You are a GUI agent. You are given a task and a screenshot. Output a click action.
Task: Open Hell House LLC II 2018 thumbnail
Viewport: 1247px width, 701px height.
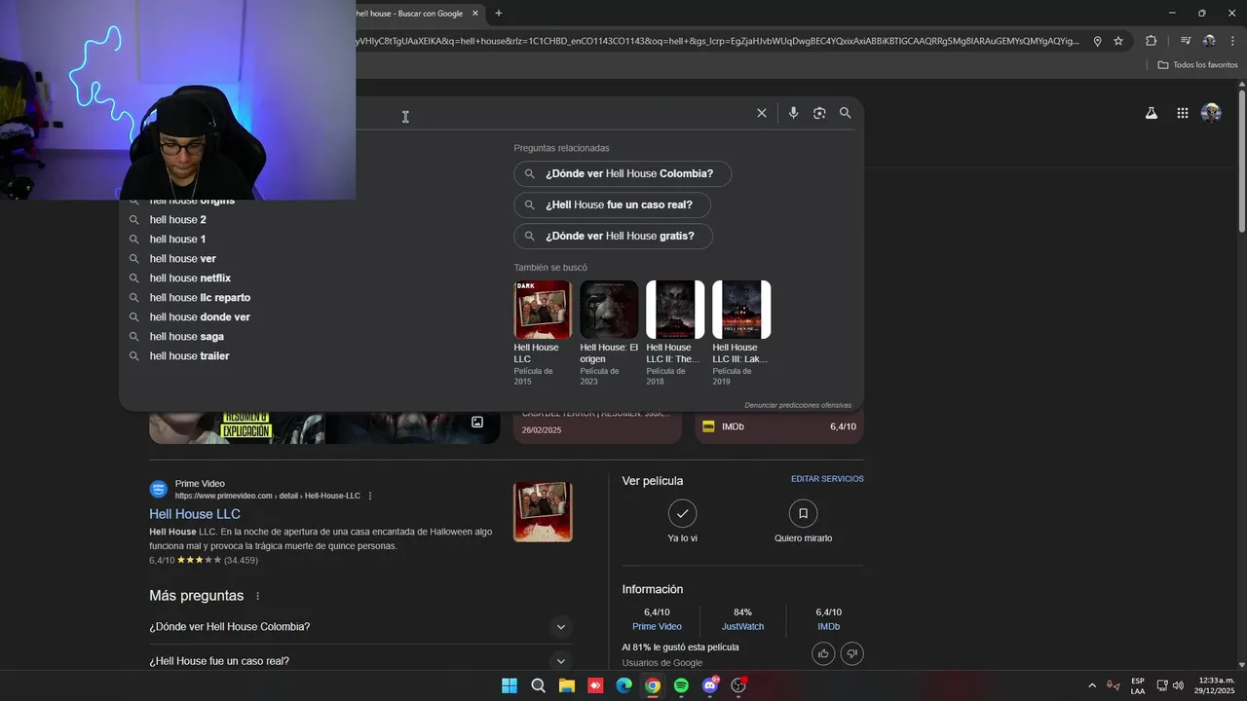click(x=675, y=310)
